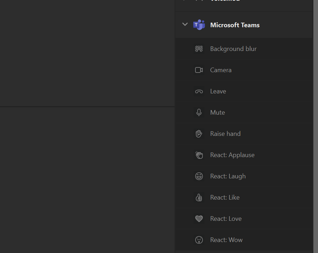Choose the "Raise hand" action text
The image size is (318, 253).
tap(225, 134)
